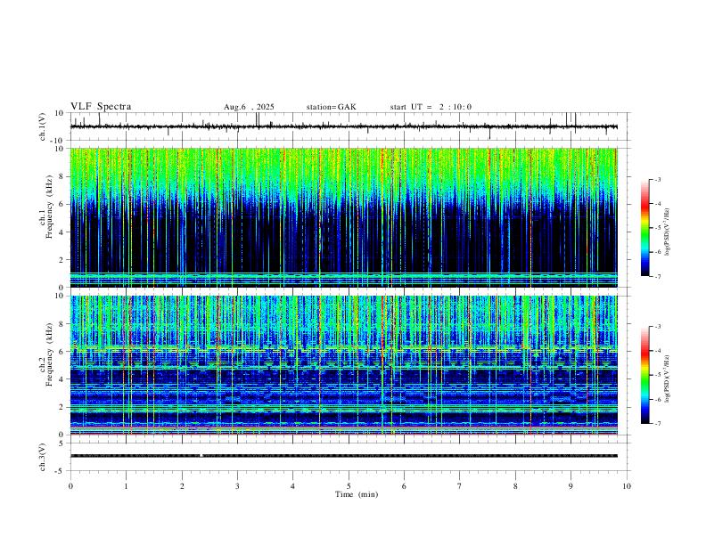706x545 pixels.
Task: Click the "2" kHz tick on ch.2 spectrogram axis
Action: pyautogui.click(x=62, y=407)
